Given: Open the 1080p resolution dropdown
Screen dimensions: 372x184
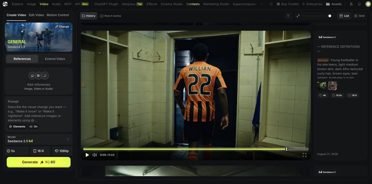Looking at the screenshot, I should click(x=62, y=151).
